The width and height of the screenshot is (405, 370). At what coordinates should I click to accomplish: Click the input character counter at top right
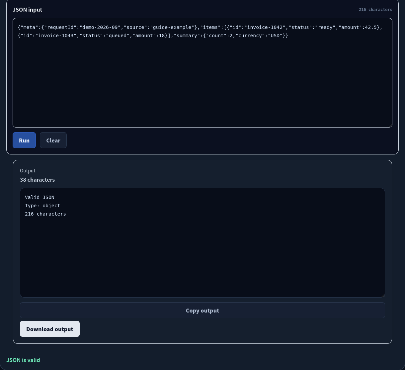click(x=375, y=10)
